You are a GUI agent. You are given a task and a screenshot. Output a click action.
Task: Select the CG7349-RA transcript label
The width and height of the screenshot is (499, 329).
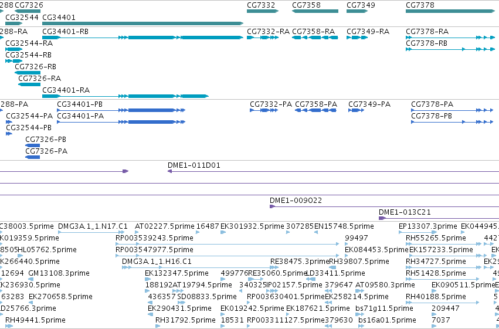[x=368, y=32]
